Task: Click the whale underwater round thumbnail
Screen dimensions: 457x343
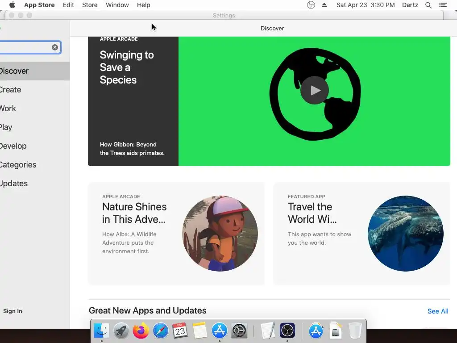Action: point(406,233)
